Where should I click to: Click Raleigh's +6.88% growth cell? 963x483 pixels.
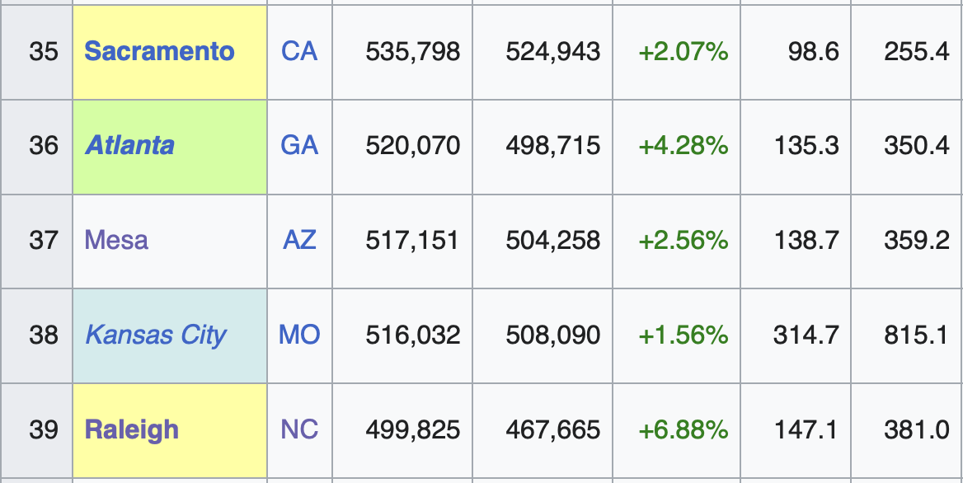point(683,430)
